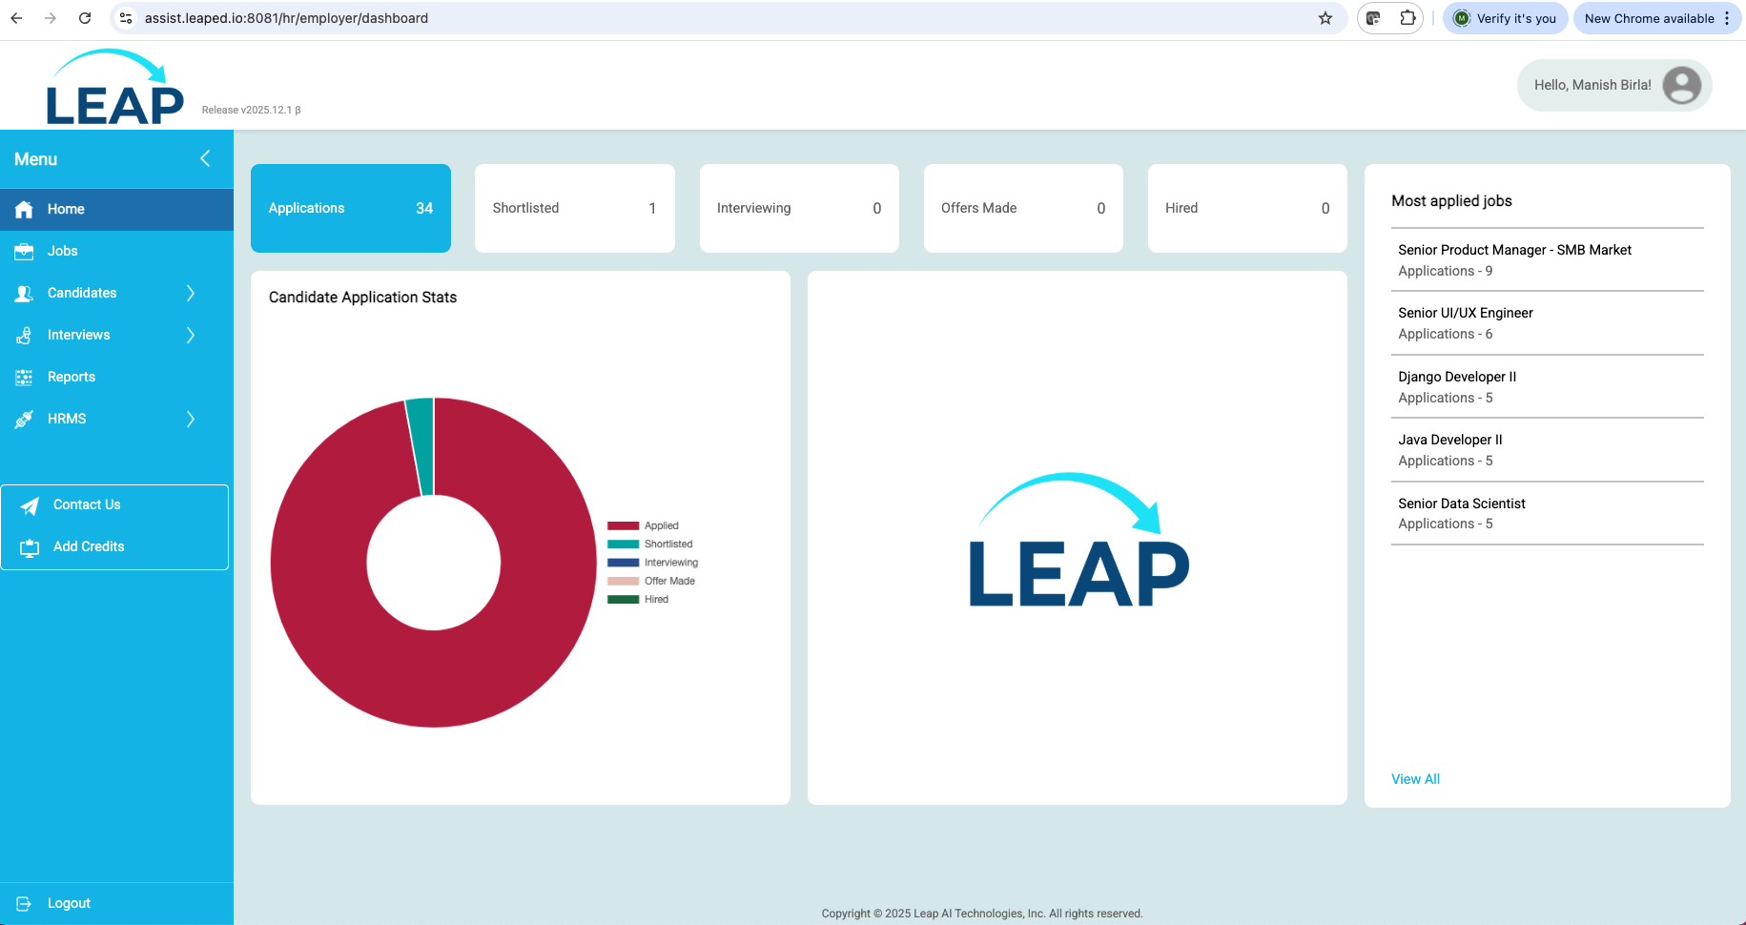Toggle the Shortlisted legend entry
Image resolution: width=1746 pixels, height=925 pixels.
(649, 544)
